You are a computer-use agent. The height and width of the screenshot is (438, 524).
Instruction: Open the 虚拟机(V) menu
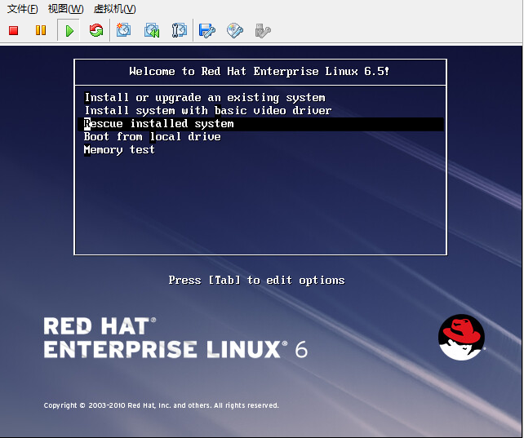tap(114, 9)
